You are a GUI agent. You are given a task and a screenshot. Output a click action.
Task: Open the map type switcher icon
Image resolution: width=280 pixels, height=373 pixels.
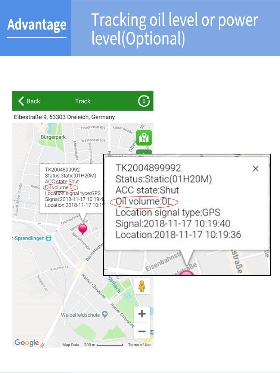point(144,138)
